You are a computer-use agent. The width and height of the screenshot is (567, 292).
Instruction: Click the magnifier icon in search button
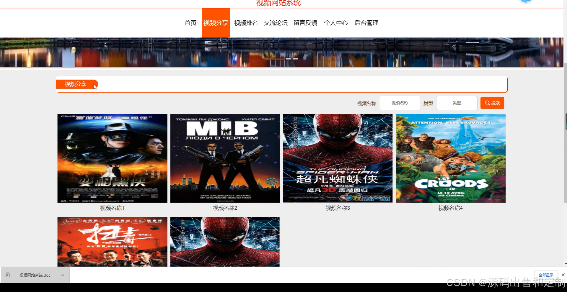[487, 103]
